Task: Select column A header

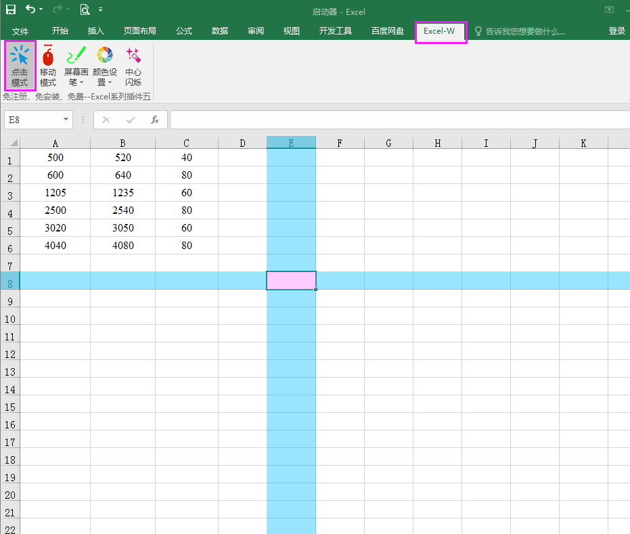Action: [x=55, y=143]
